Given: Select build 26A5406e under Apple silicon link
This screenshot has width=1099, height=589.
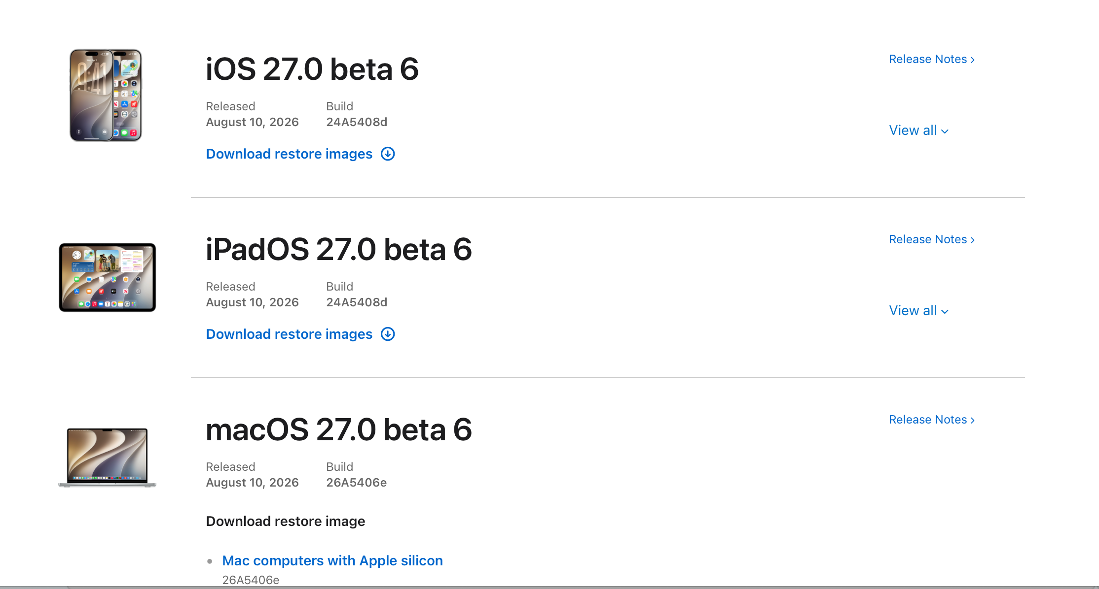Looking at the screenshot, I should [x=251, y=580].
